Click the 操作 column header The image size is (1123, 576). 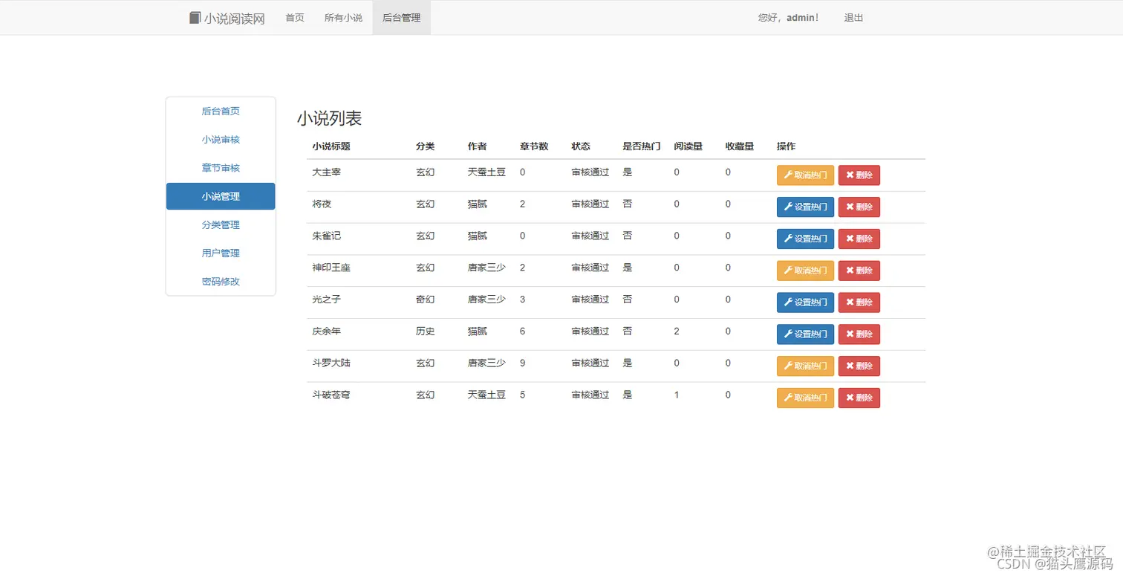point(786,146)
